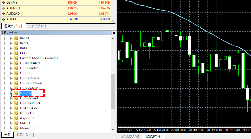Image resolution: width=251 pixels, height=139 pixels.
Task: Select Custom Moving Averages in the list
Action: (39, 58)
